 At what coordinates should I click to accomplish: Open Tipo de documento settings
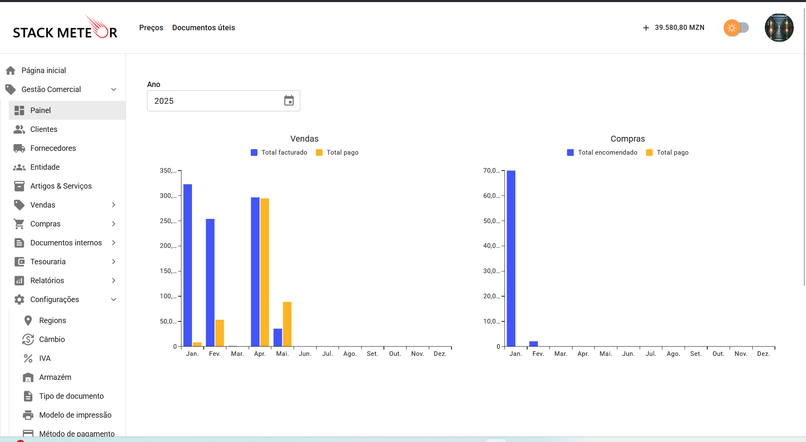(71, 396)
